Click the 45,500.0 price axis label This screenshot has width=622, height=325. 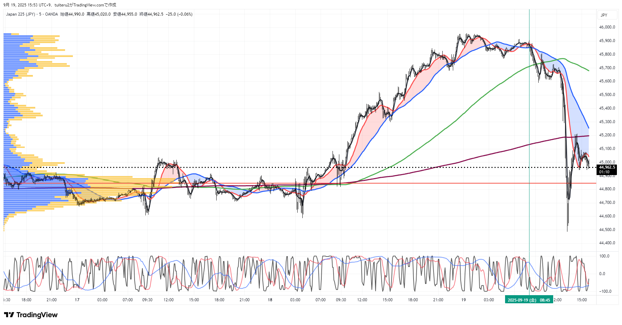coord(607,95)
